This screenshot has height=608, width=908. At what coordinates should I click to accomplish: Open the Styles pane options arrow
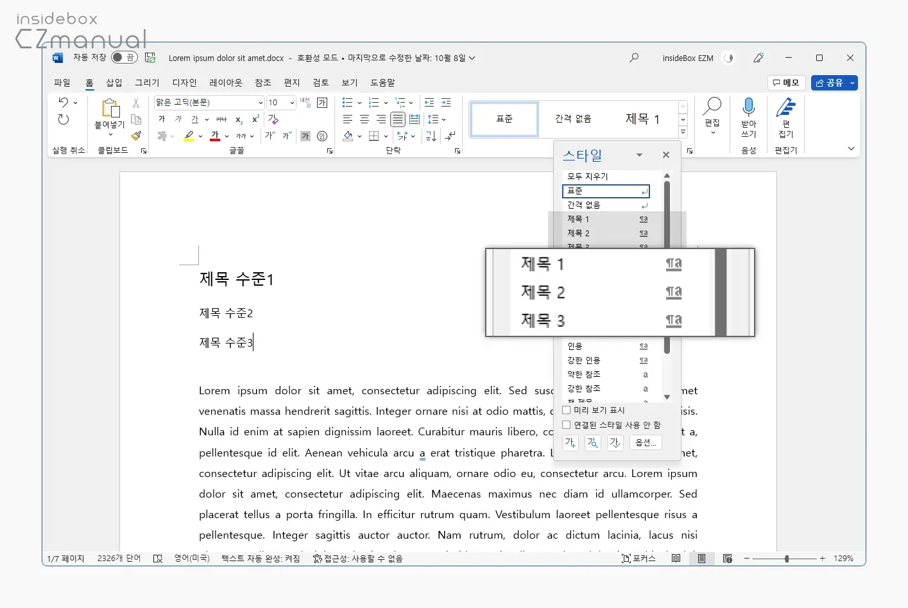639,155
